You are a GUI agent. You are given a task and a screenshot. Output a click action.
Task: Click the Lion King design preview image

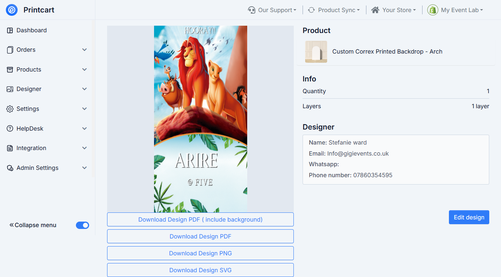(201, 119)
